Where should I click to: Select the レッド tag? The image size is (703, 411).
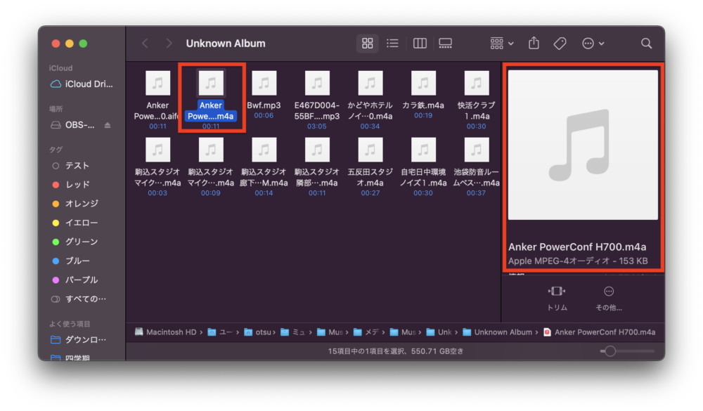(x=71, y=185)
